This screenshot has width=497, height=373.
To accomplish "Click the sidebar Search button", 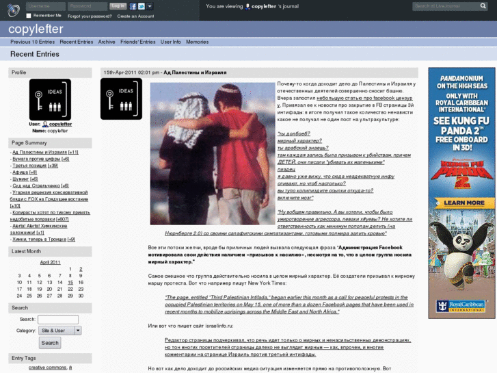I will 50,343.
